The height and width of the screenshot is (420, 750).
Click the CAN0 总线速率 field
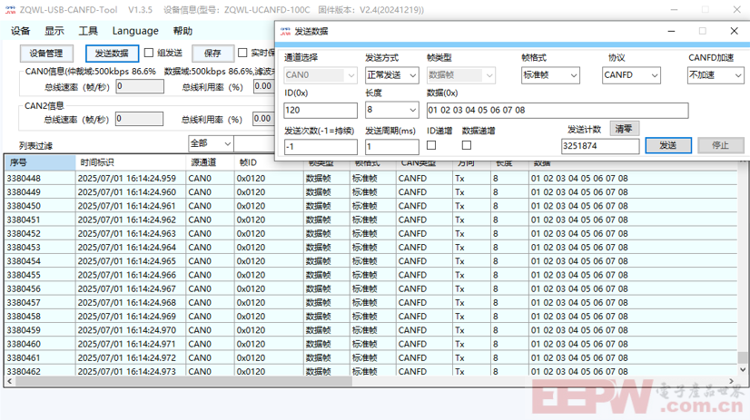pyautogui.click(x=140, y=86)
